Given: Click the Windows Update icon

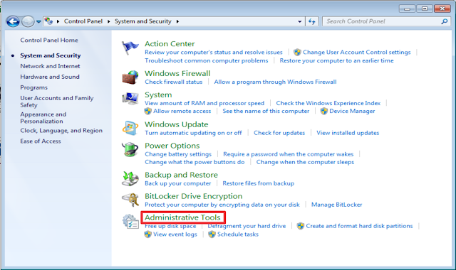Looking at the screenshot, I should point(130,128).
